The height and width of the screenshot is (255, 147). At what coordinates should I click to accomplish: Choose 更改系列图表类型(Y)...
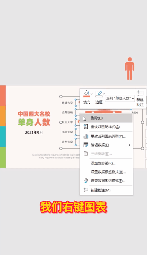(x=106, y=136)
